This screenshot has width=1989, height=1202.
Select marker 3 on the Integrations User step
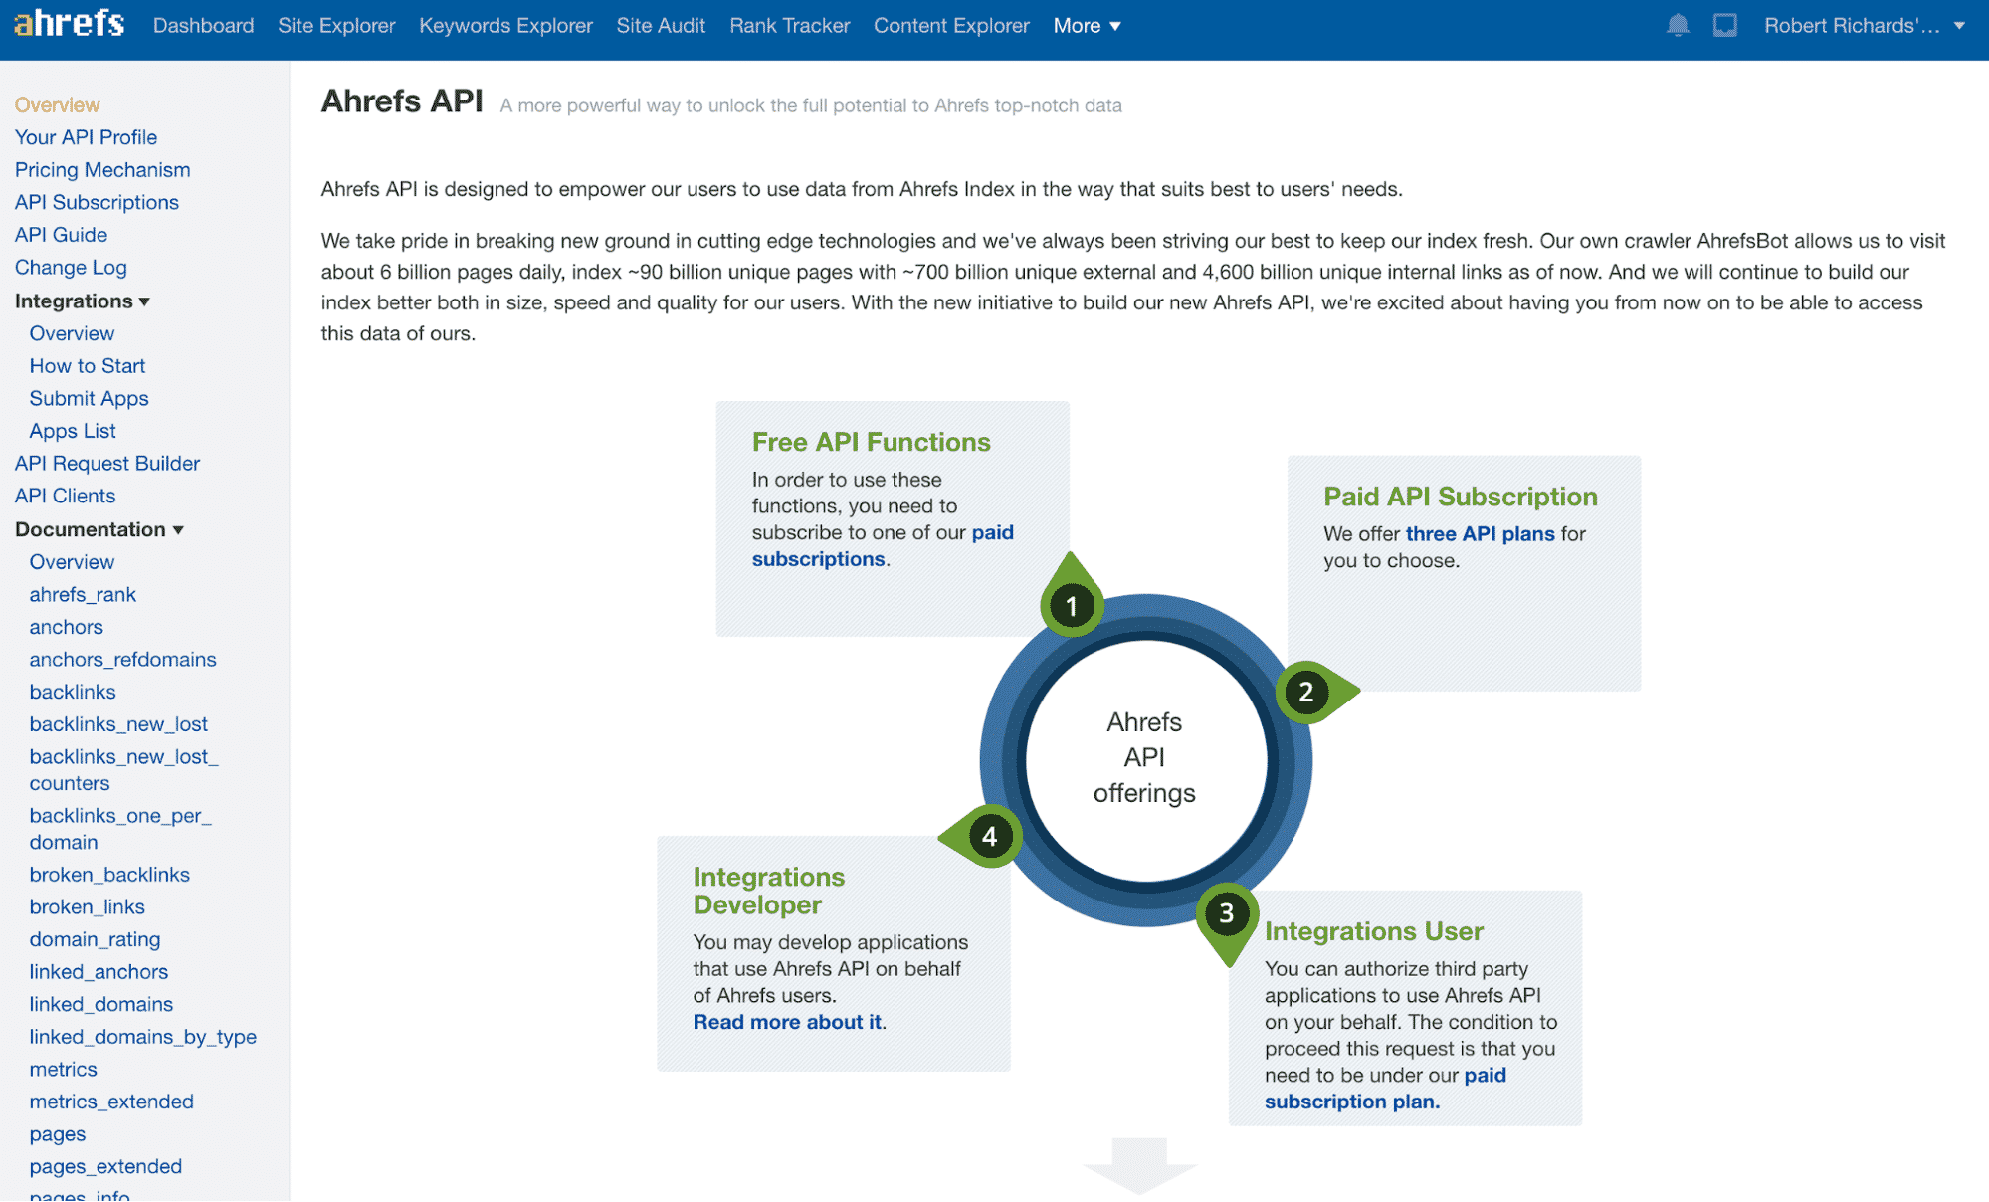(x=1227, y=915)
